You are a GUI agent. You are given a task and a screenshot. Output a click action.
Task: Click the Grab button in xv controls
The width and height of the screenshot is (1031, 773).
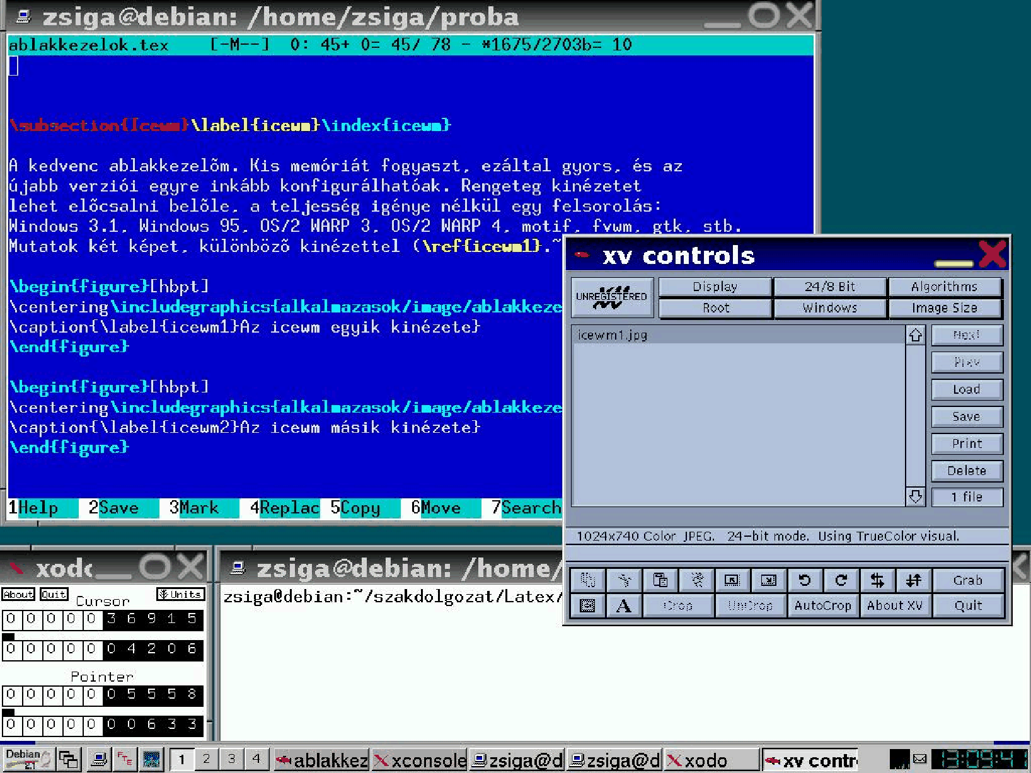(968, 580)
